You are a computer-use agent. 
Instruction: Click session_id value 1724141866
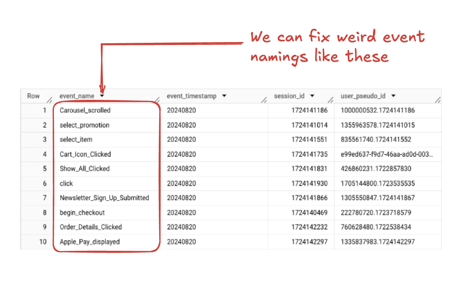(x=309, y=198)
